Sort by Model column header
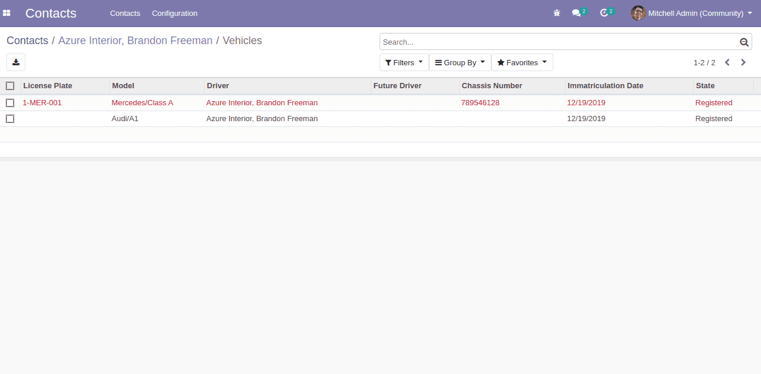Viewport: 761px width, 374px height. pyautogui.click(x=157, y=86)
